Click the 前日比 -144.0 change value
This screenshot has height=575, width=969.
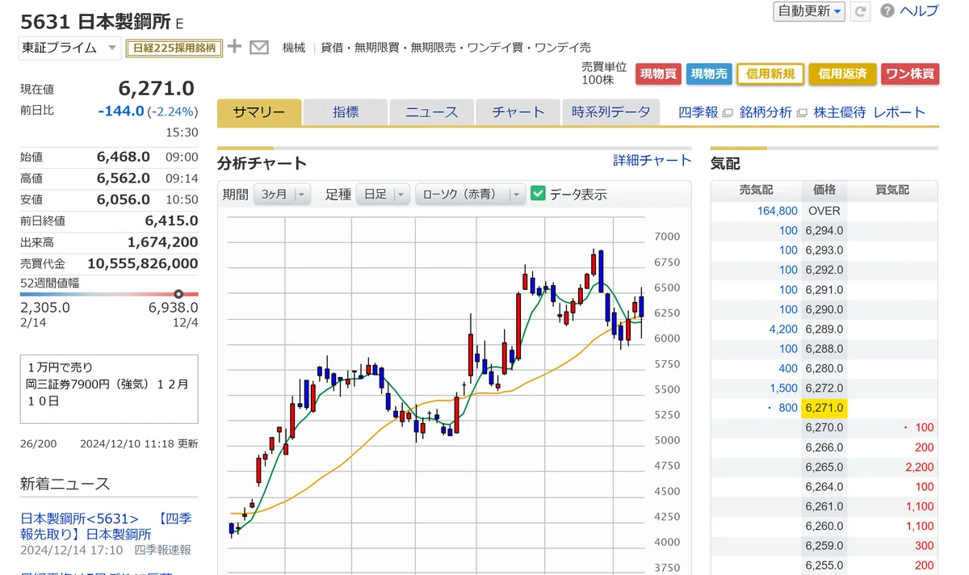click(121, 111)
